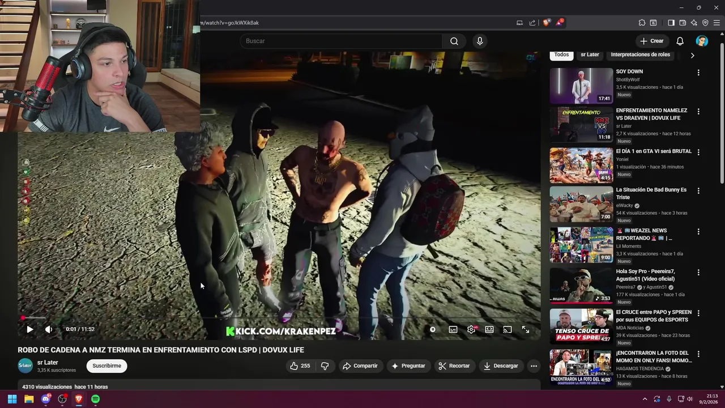The height and width of the screenshot is (408, 725).
Task: Open options for Hola Soy Pro video
Action: (698, 273)
